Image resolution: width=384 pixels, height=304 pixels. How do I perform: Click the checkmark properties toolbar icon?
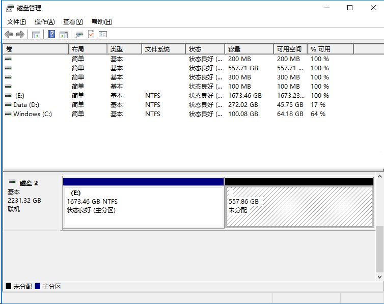click(91, 34)
